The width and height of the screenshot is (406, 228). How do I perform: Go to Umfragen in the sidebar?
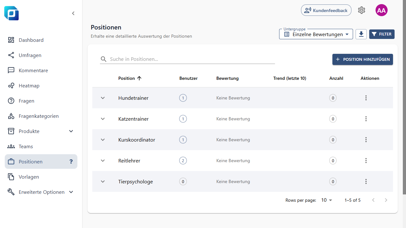(41, 55)
